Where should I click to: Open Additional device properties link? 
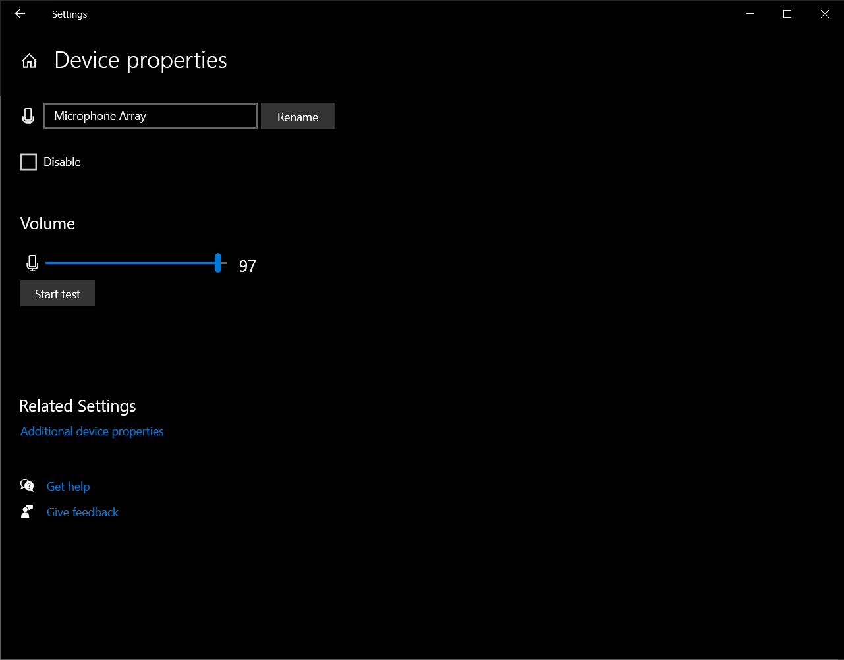click(x=92, y=431)
